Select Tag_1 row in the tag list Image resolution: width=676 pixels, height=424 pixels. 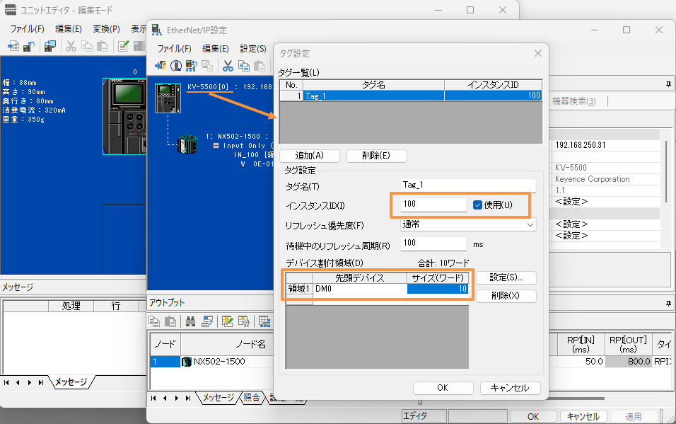coord(373,96)
